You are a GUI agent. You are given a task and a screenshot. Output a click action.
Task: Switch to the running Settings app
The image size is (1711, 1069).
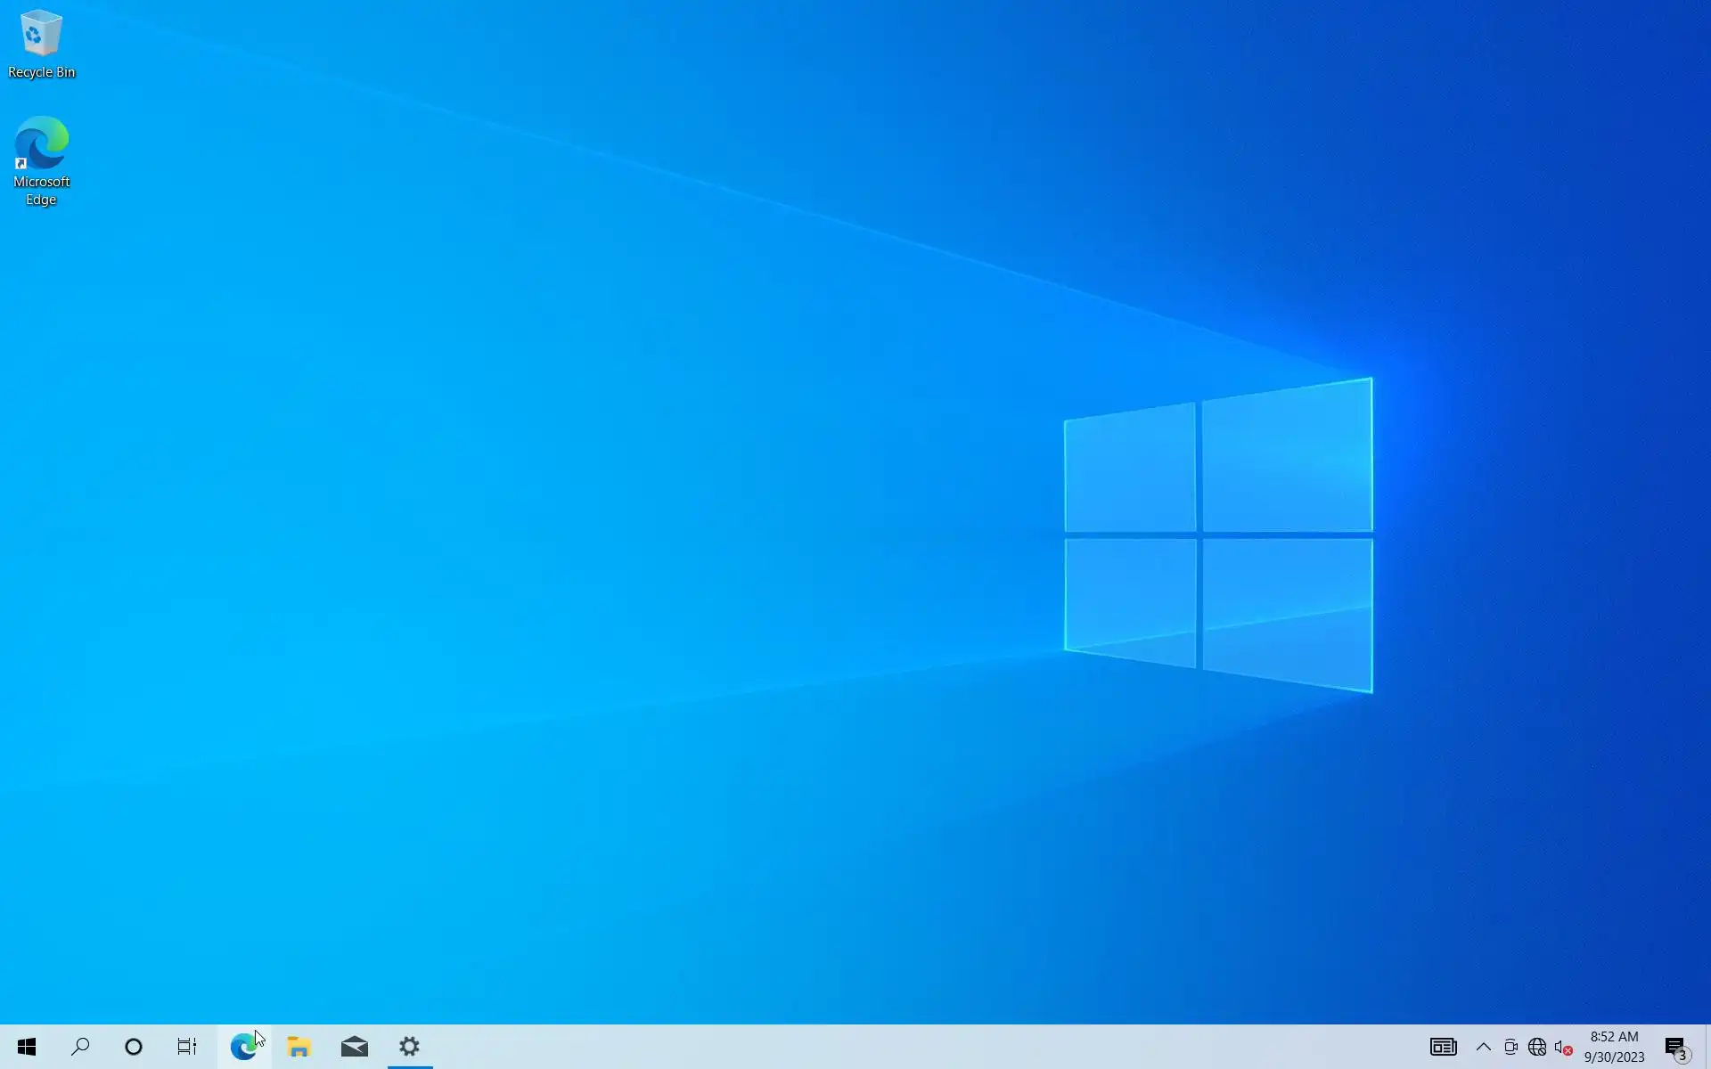(x=409, y=1047)
